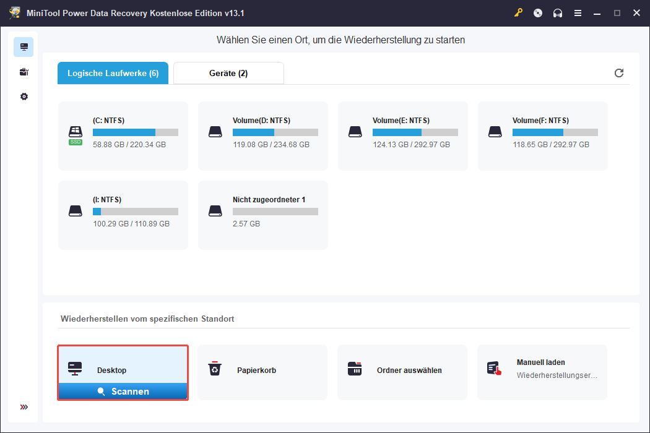Click the "2.57 GB" size text
Viewport: 650px width, 433px height.
coord(246,224)
